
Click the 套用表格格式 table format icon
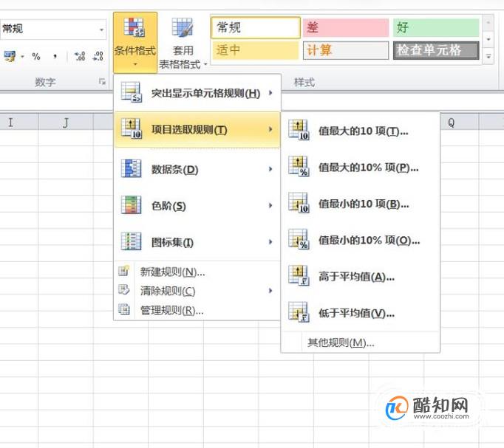click(183, 27)
